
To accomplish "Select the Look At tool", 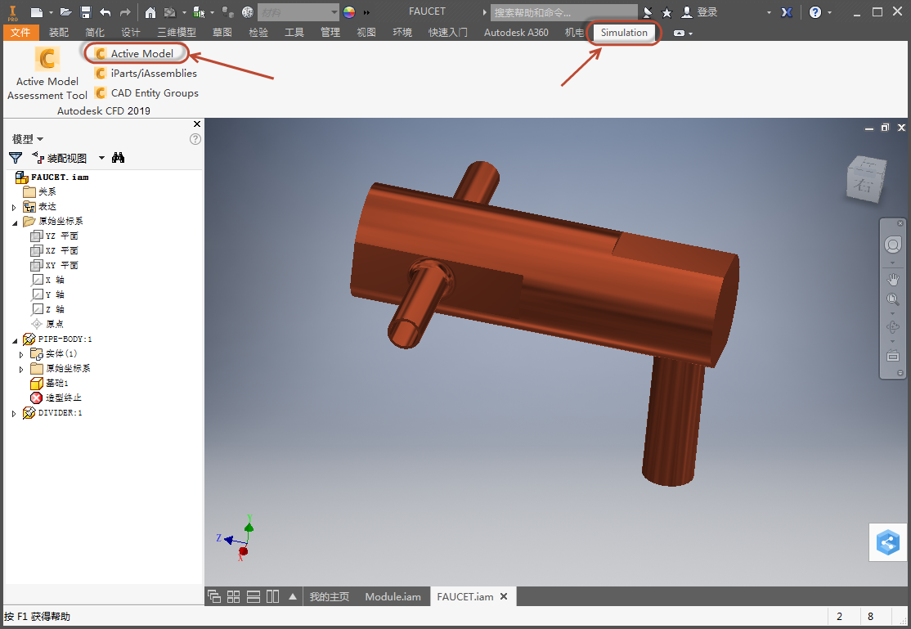I will [x=893, y=355].
